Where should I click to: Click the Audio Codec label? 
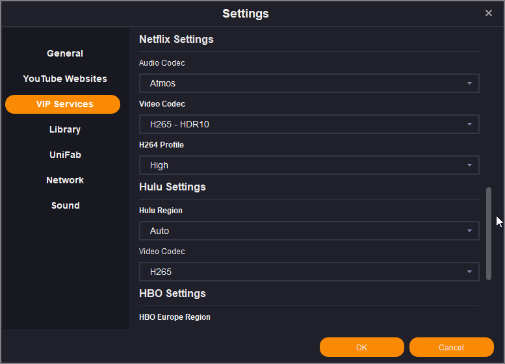162,63
